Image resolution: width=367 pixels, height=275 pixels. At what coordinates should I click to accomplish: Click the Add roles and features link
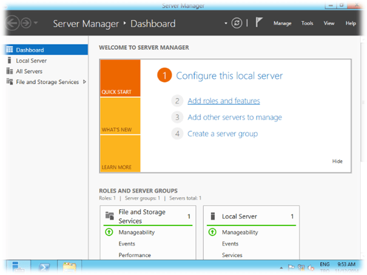[223, 101]
